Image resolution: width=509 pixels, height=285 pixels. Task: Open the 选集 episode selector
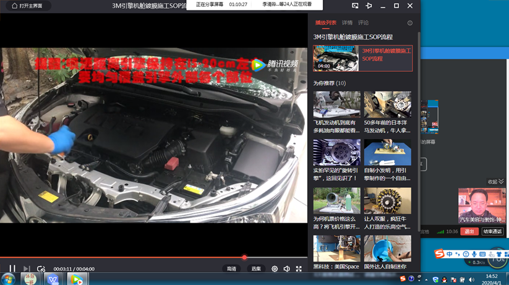[x=256, y=269]
